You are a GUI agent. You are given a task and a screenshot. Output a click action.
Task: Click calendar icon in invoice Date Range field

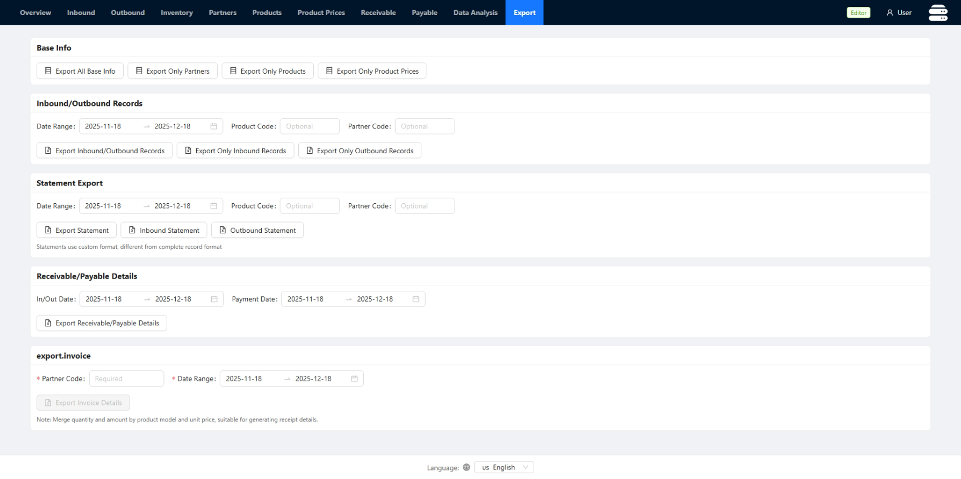coord(354,378)
